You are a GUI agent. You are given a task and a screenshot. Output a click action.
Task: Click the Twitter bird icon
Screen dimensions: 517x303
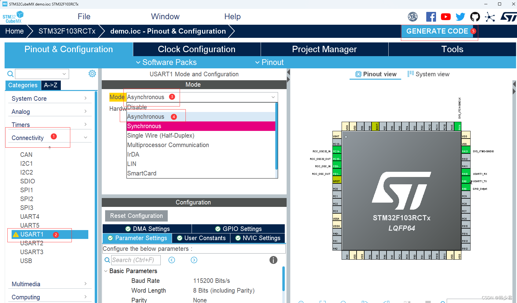pos(460,17)
